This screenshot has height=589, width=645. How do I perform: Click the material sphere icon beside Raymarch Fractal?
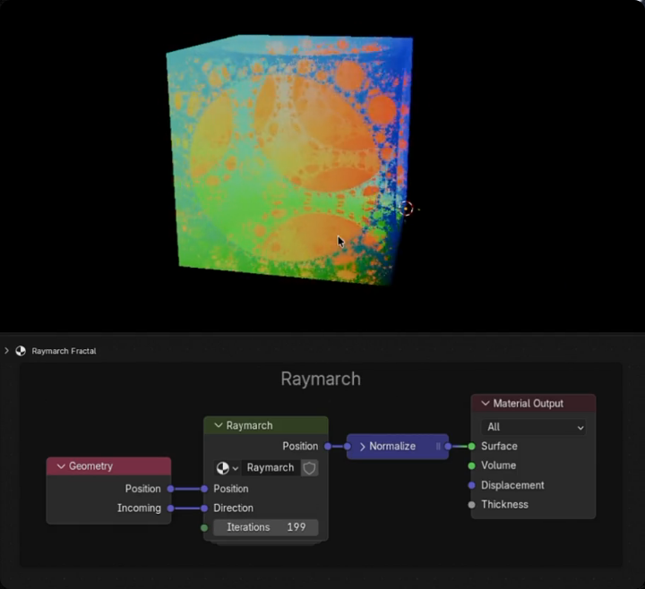21,351
